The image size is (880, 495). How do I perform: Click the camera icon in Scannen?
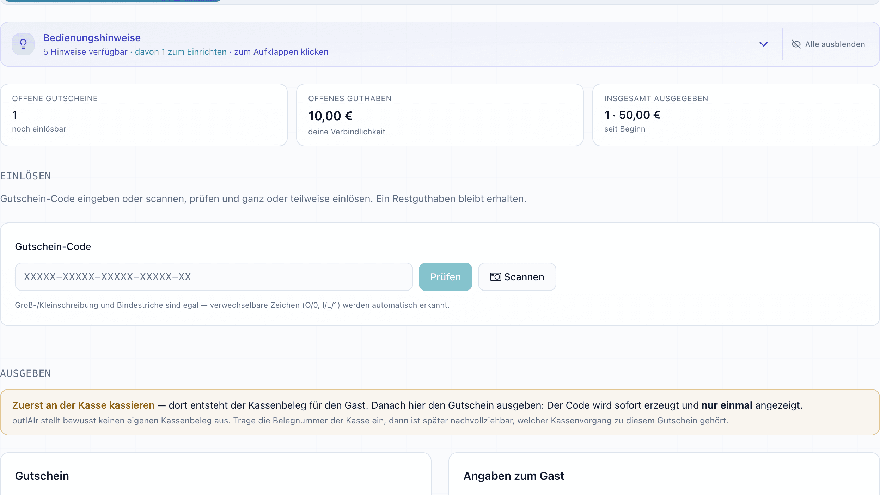[x=495, y=277]
